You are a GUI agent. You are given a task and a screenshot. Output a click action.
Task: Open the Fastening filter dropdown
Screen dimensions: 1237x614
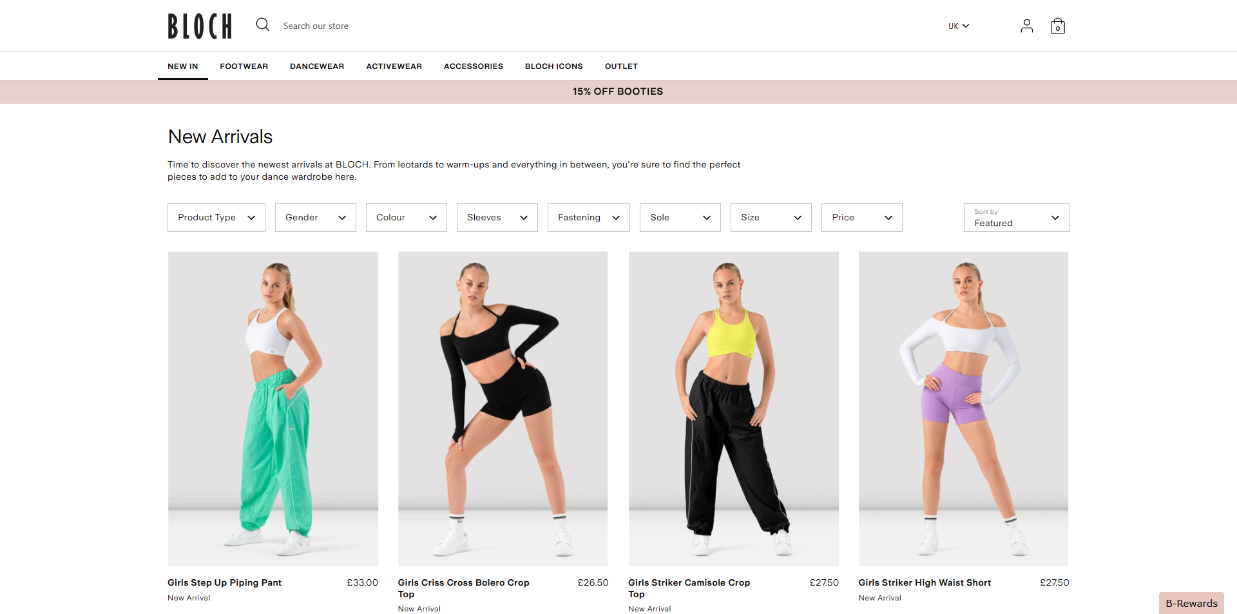tap(588, 217)
